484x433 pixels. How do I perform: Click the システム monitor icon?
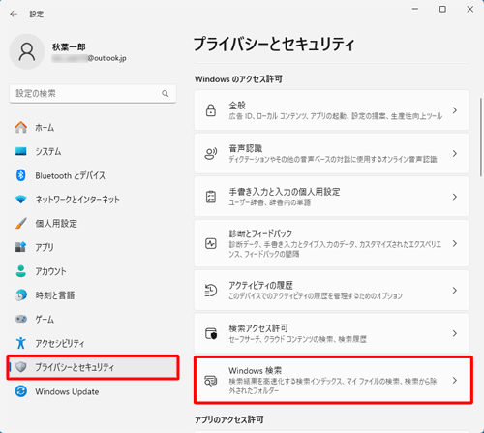(x=21, y=151)
